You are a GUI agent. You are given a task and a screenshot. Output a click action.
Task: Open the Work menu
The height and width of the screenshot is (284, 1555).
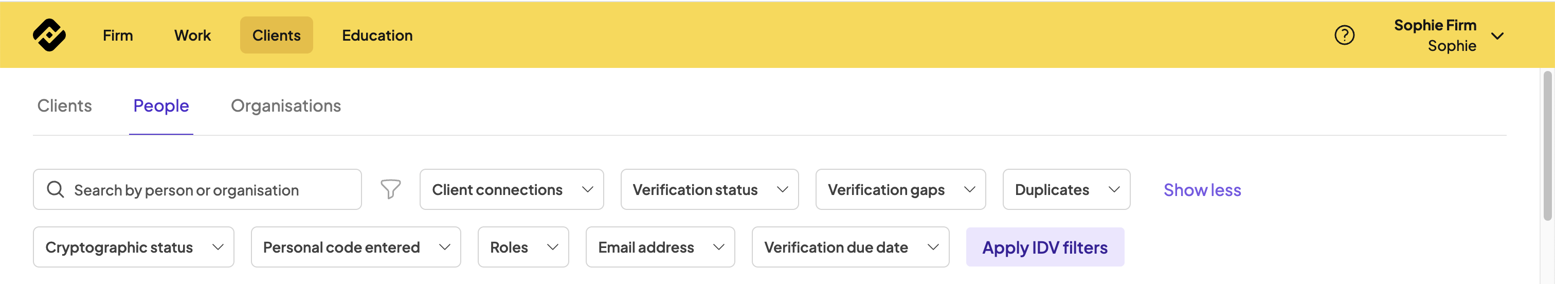click(x=192, y=35)
